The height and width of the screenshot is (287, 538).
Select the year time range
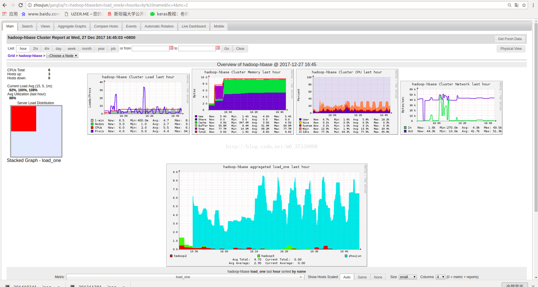point(101,49)
